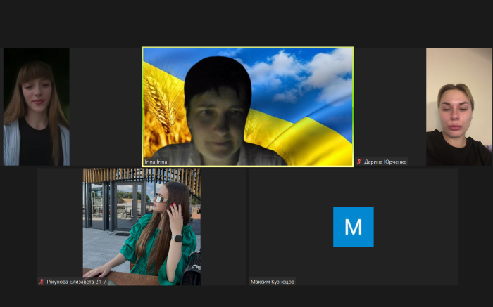
Task: Select the Дарина Юрченко name label
Action: point(385,162)
